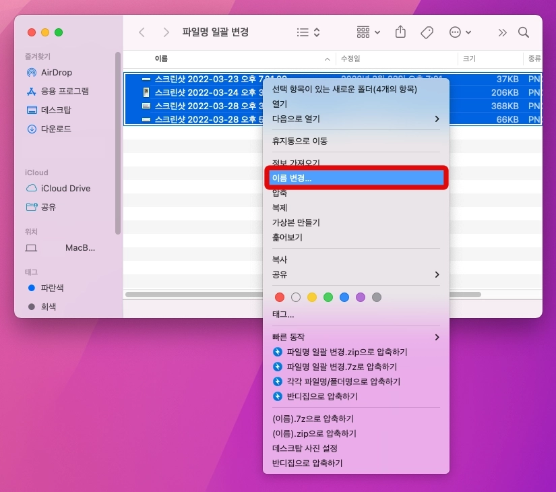
Task: Run 반디집으로 압축하기 with blue icon
Action: 356,396
